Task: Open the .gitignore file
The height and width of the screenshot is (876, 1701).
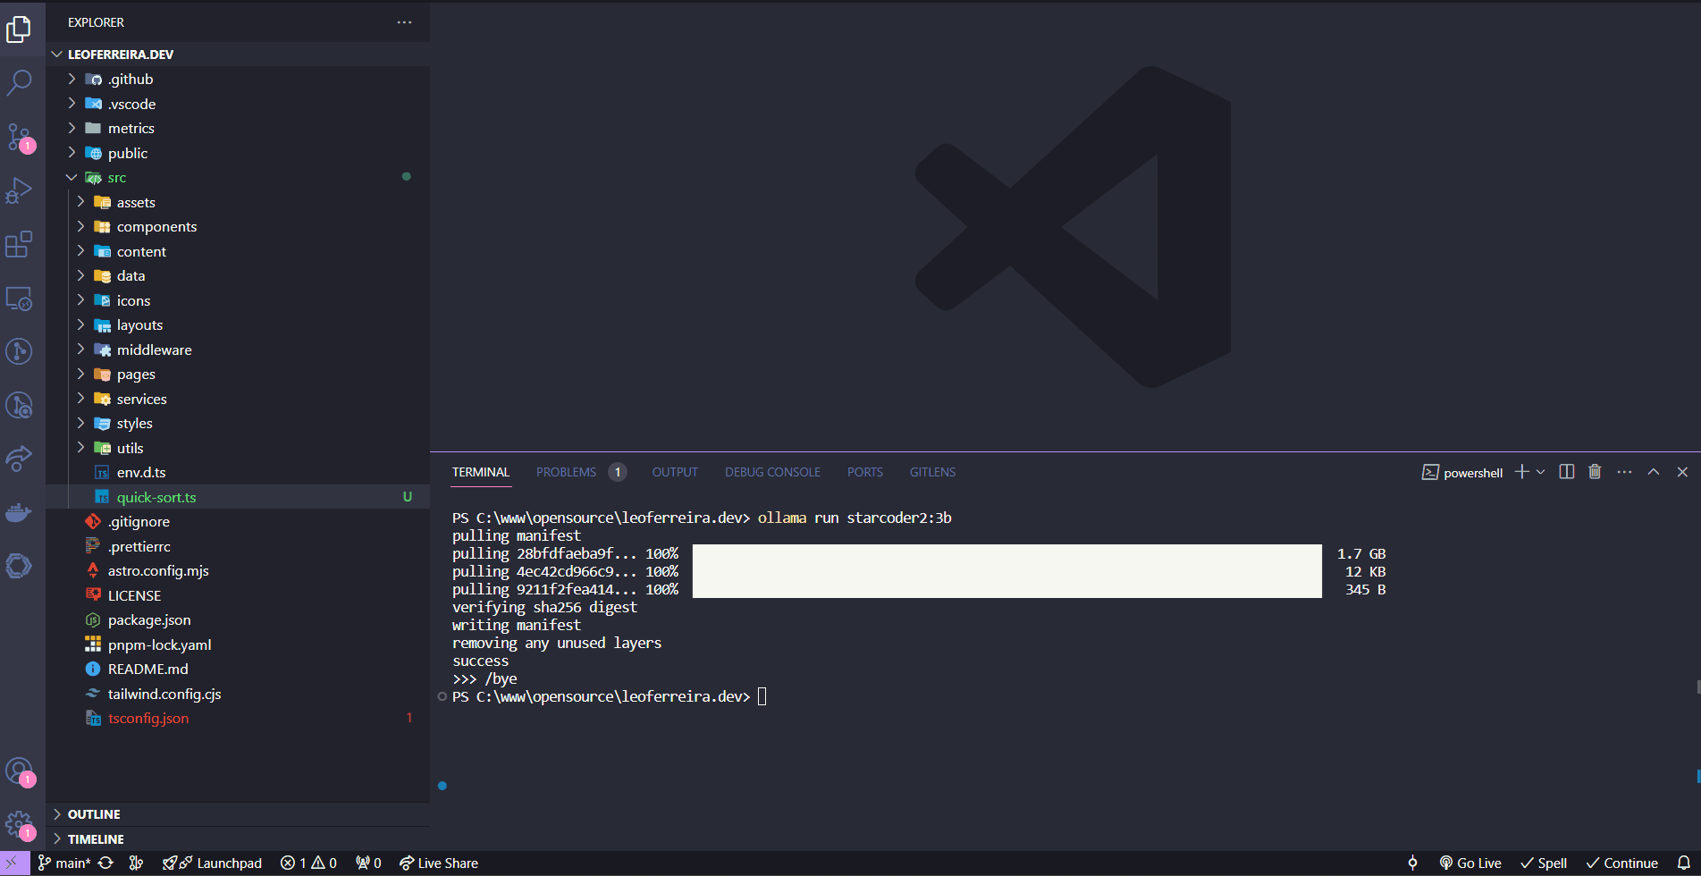Action: (238, 522)
